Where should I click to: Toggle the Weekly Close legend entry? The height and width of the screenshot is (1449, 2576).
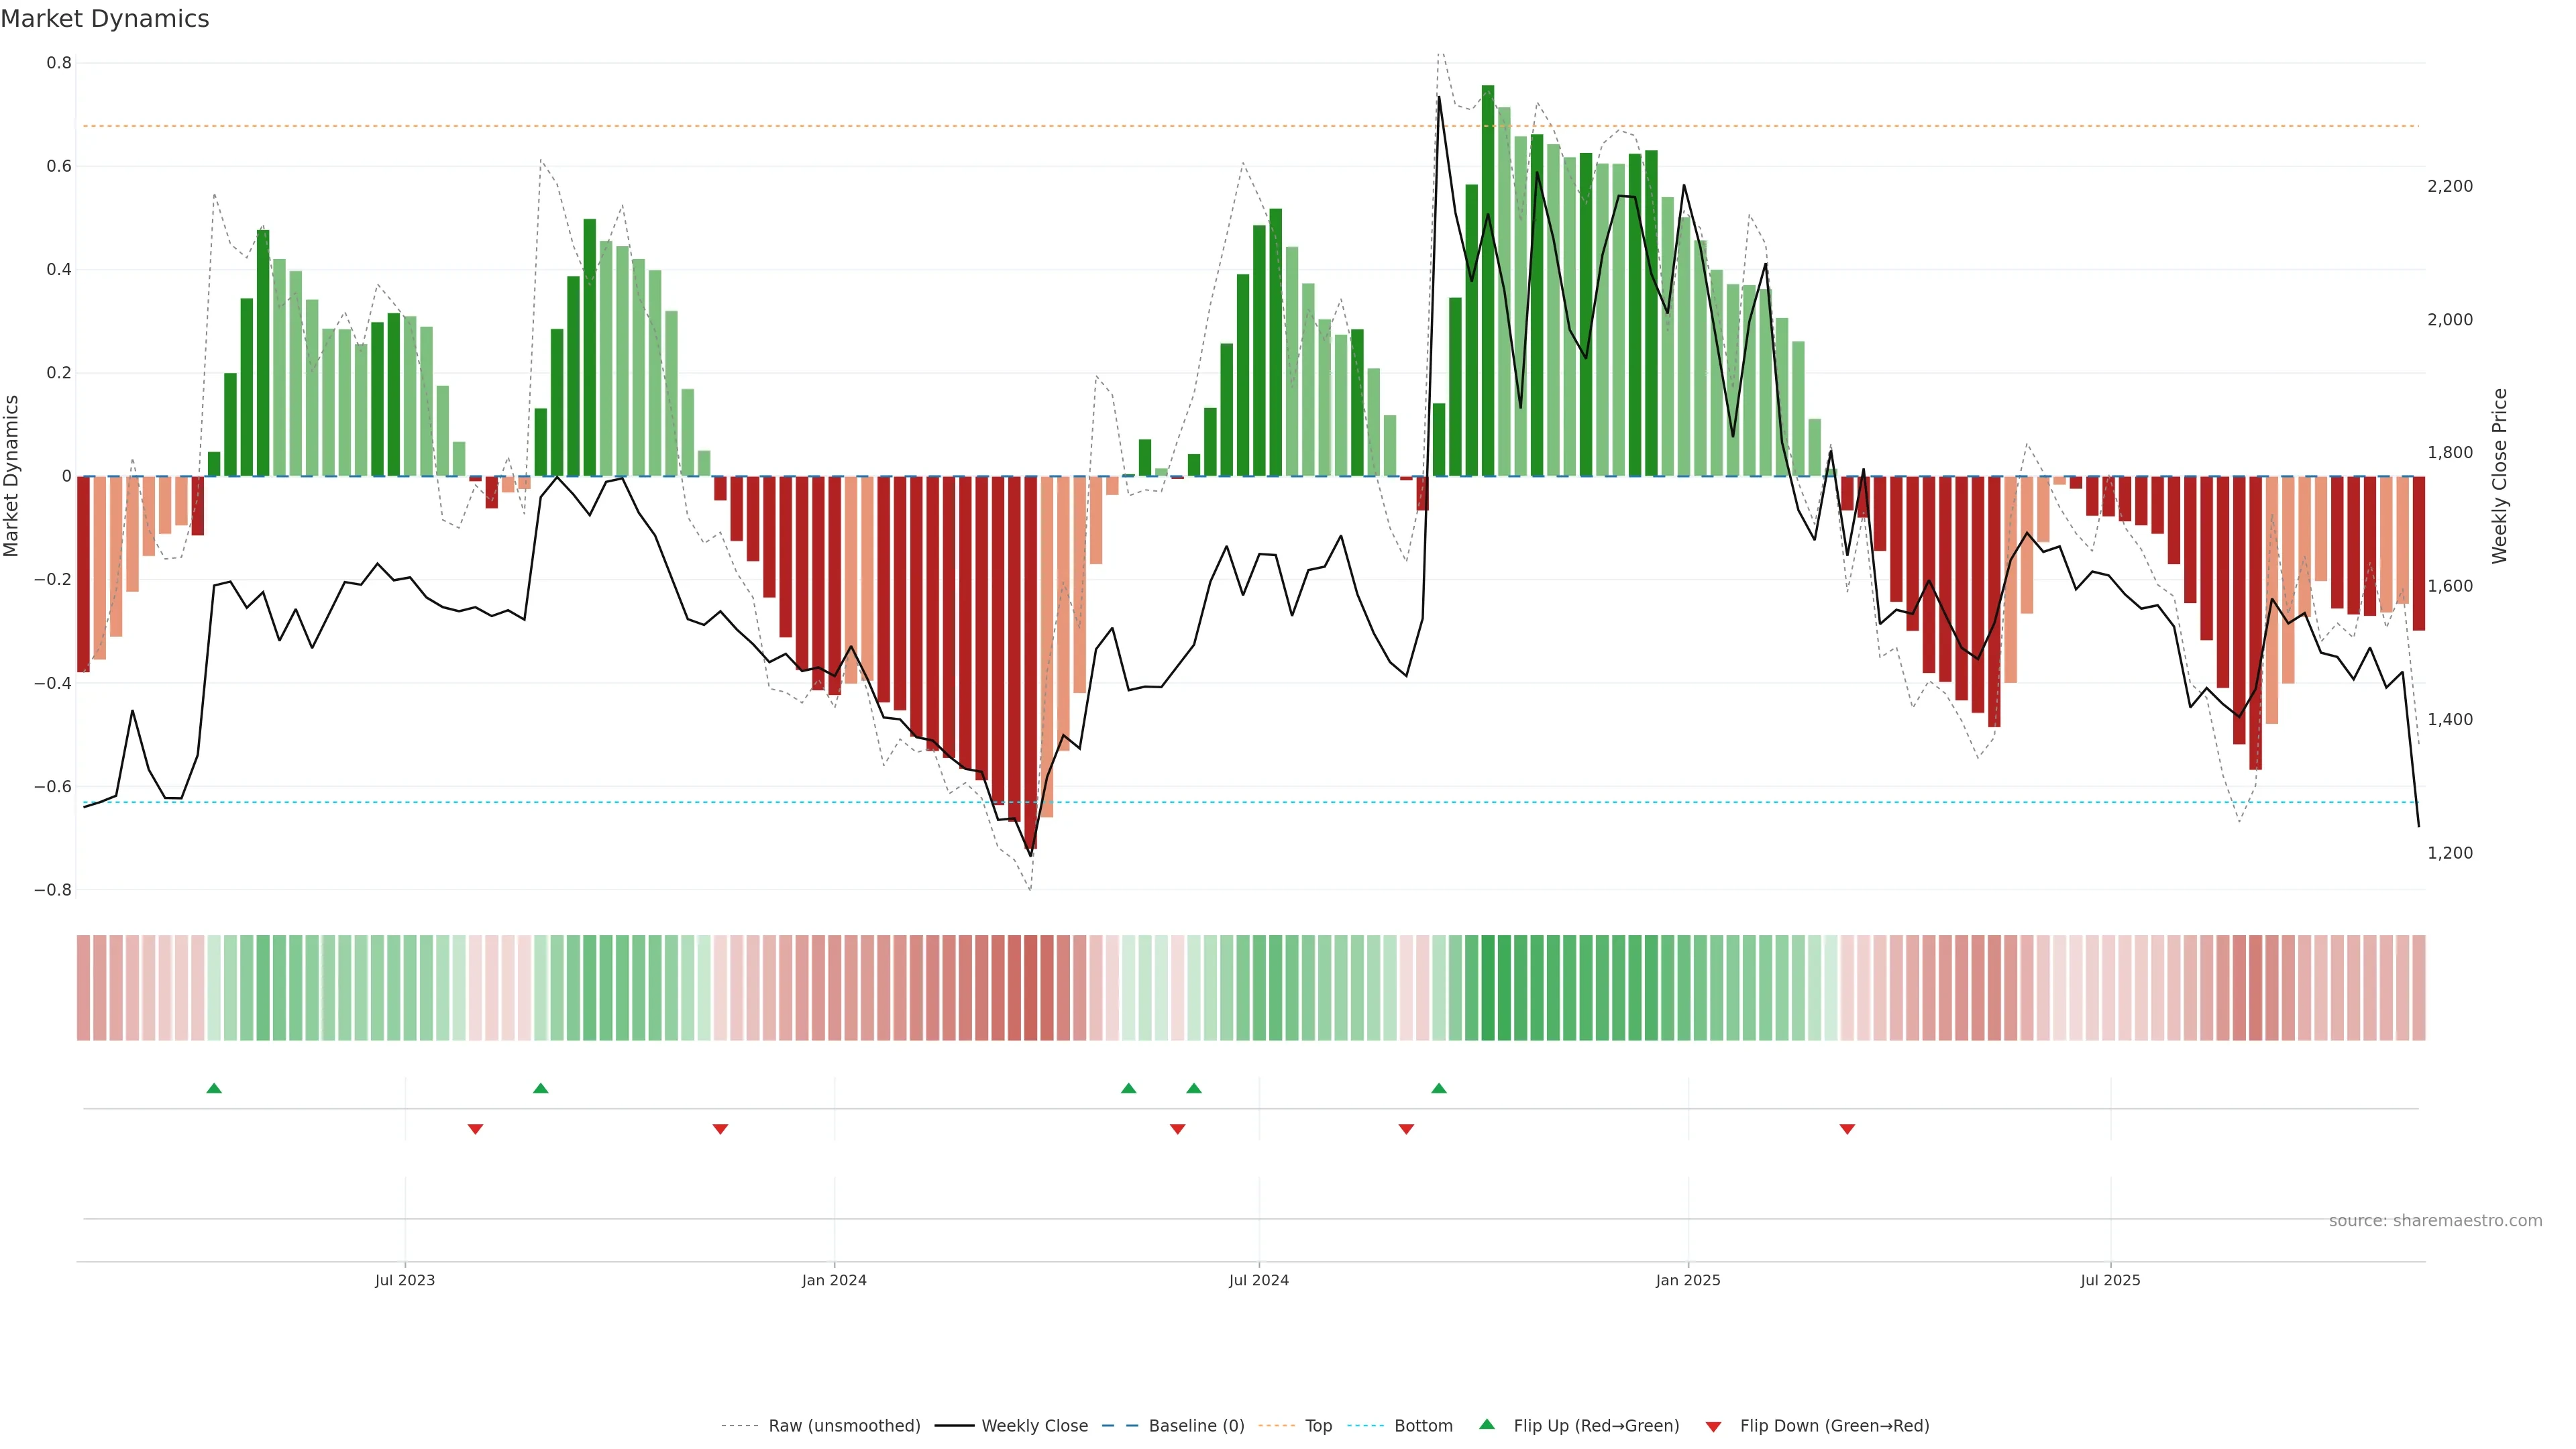(1034, 1426)
